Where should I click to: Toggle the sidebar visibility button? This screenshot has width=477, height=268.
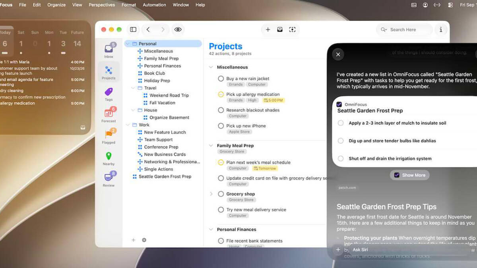coord(133,29)
